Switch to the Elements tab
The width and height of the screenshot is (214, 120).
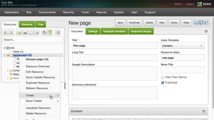[27, 24]
